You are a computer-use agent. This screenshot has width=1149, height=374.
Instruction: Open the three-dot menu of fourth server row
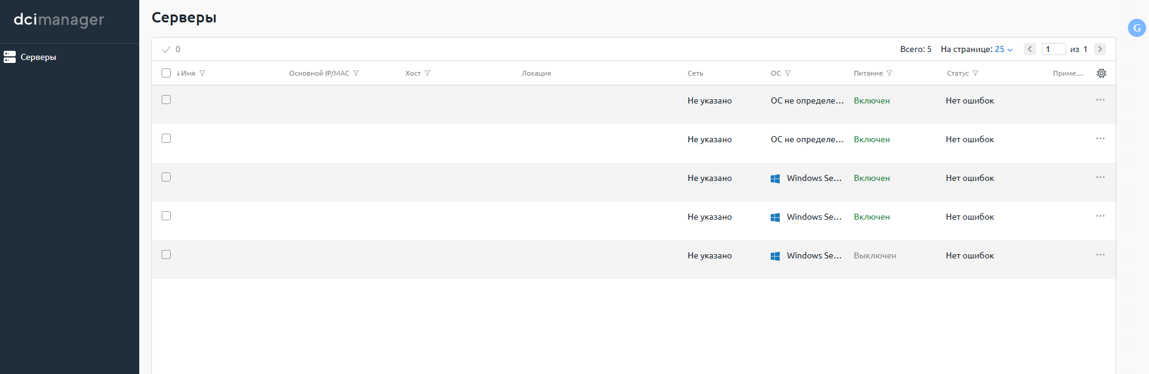[x=1100, y=216]
